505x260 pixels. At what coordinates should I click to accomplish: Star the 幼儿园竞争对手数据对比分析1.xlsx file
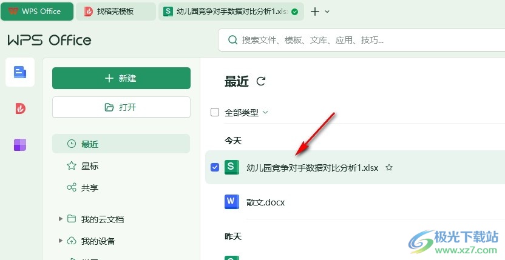pos(389,167)
